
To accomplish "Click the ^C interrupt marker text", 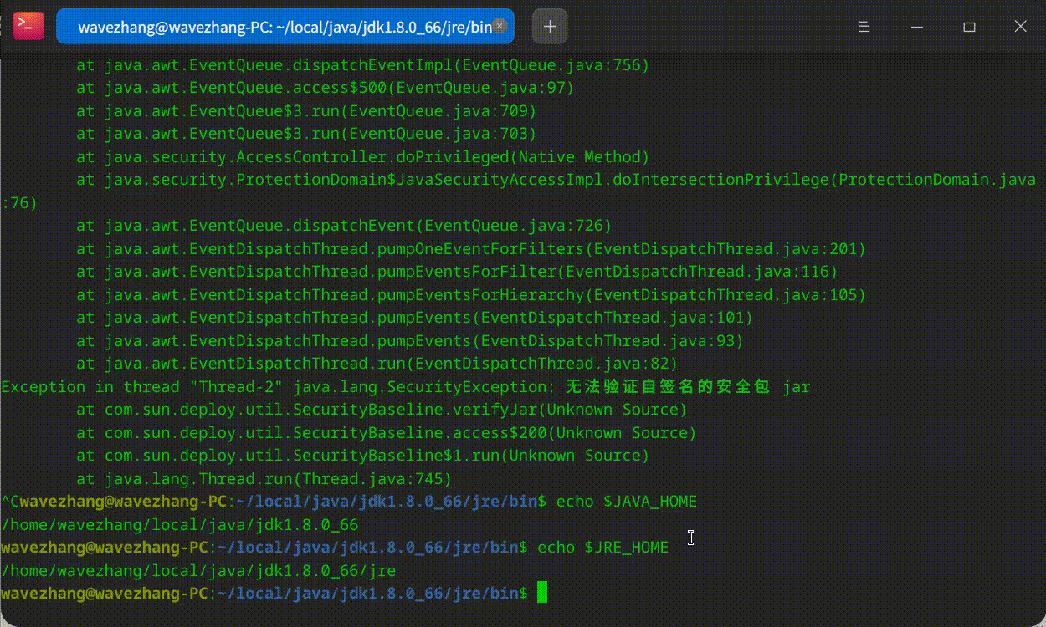I will (8, 502).
